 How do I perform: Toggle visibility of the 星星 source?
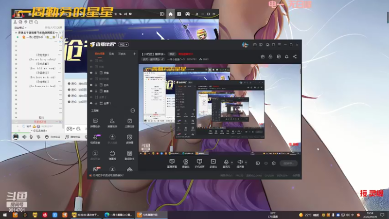click(x=91, y=91)
